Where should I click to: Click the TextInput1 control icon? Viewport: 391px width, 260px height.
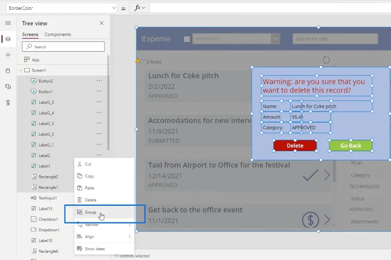pyautogui.click(x=34, y=198)
